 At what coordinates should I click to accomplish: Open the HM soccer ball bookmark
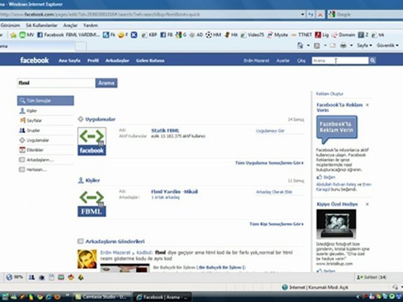pos(213,35)
